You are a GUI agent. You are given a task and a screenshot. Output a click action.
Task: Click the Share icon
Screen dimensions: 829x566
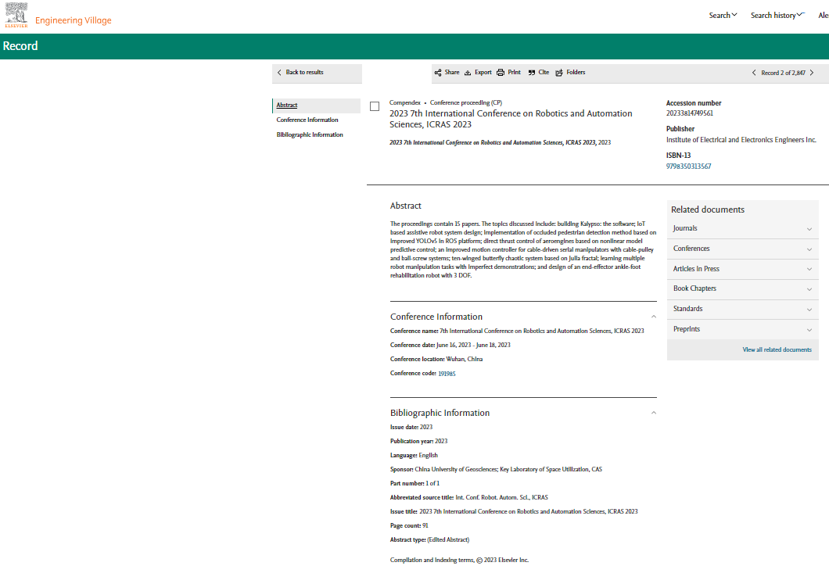438,73
